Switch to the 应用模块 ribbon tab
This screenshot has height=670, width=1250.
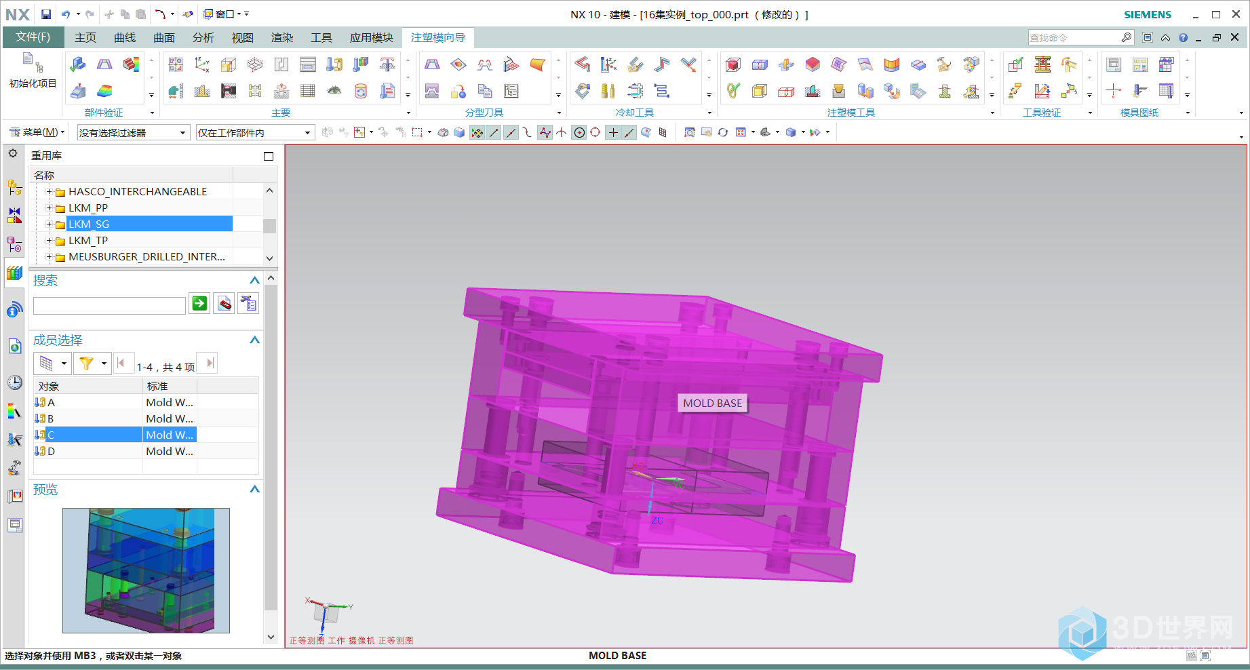372,38
